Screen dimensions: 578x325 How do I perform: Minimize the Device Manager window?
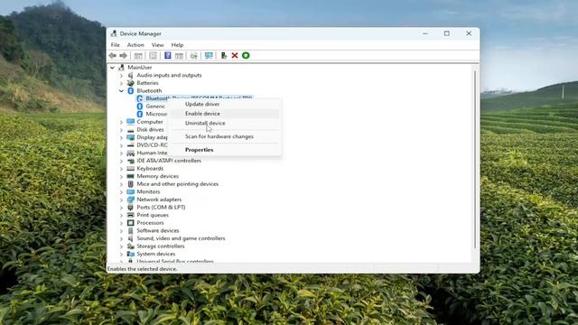tap(425, 33)
